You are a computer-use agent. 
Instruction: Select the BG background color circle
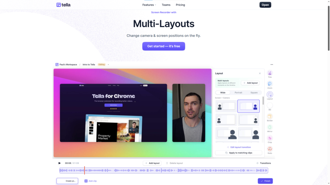tap(270, 105)
